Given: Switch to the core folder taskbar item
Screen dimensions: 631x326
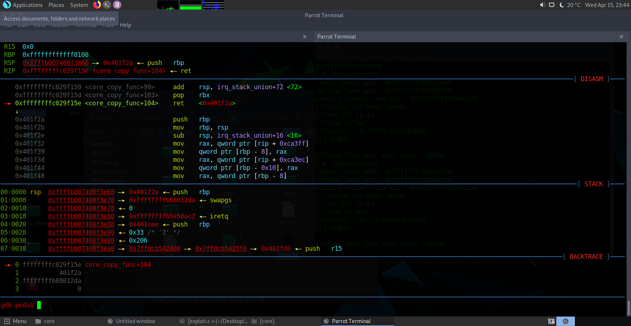Looking at the screenshot, I should pyautogui.click(x=45, y=321).
